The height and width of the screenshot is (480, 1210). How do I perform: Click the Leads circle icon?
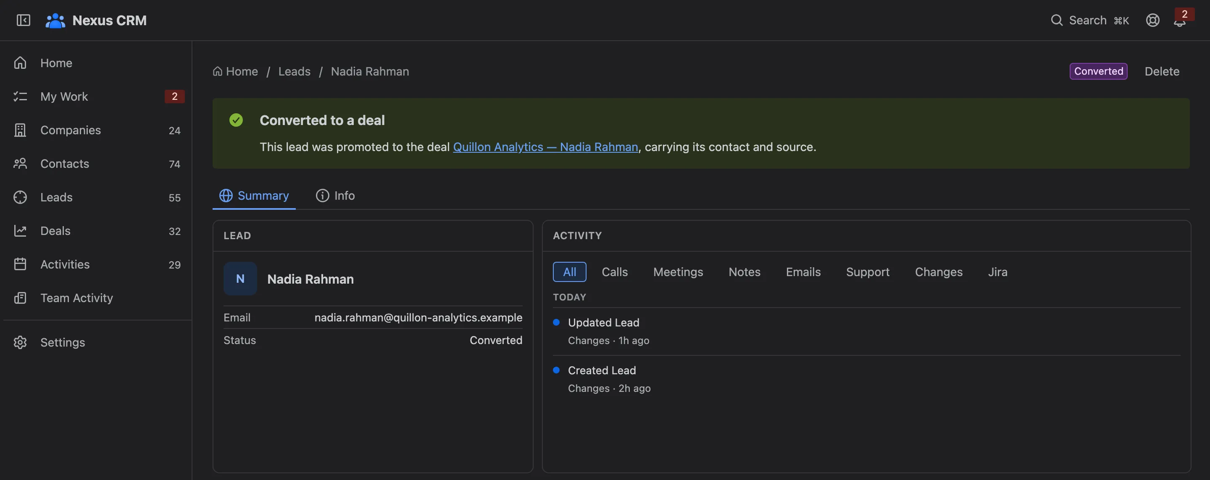20,197
